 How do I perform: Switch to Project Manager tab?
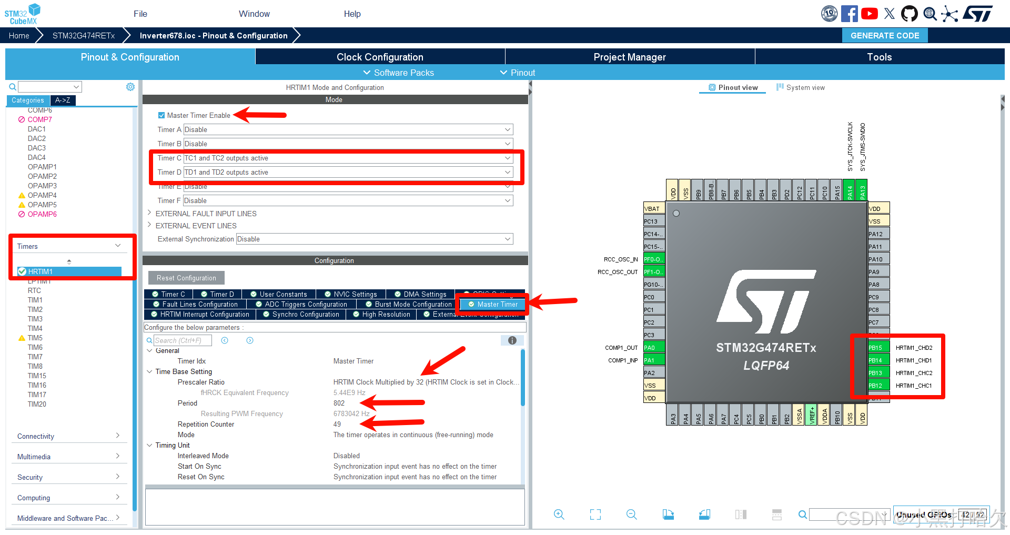[x=630, y=57]
